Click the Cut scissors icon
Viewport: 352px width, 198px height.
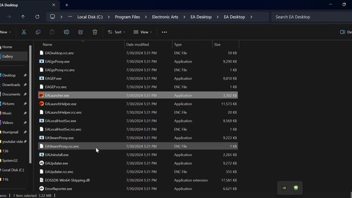click(x=24, y=32)
